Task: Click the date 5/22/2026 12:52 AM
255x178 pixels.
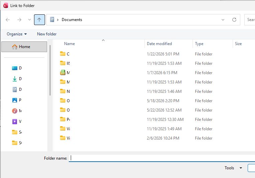Action: (x=164, y=110)
